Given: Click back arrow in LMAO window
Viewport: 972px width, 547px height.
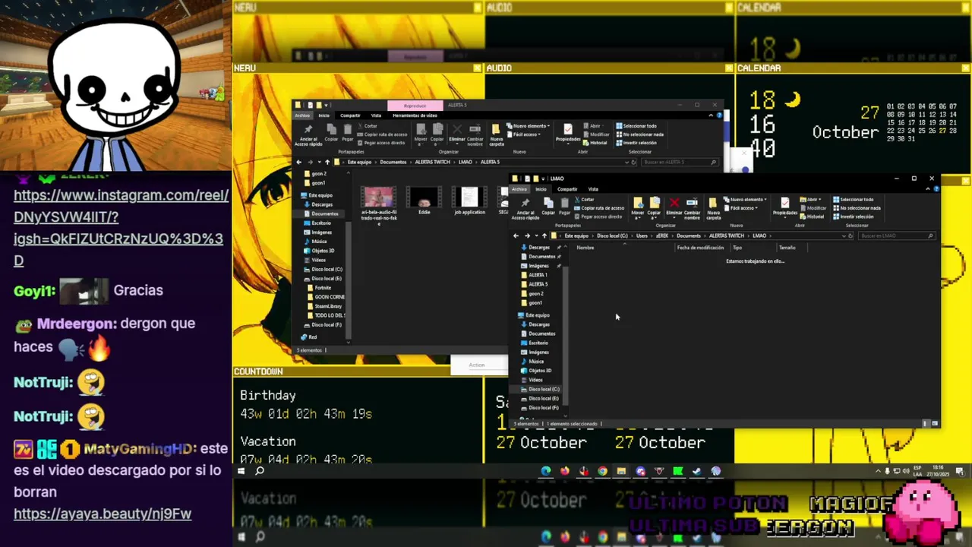Looking at the screenshot, I should 516,236.
